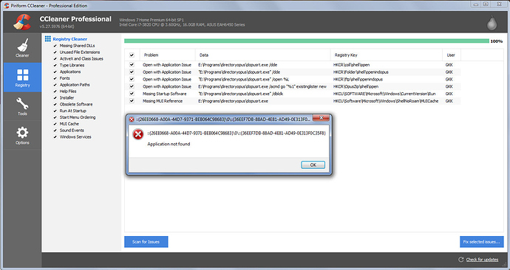Toggle Start Menu Ordering checkbox
The height and width of the screenshot is (270, 510).
point(55,117)
